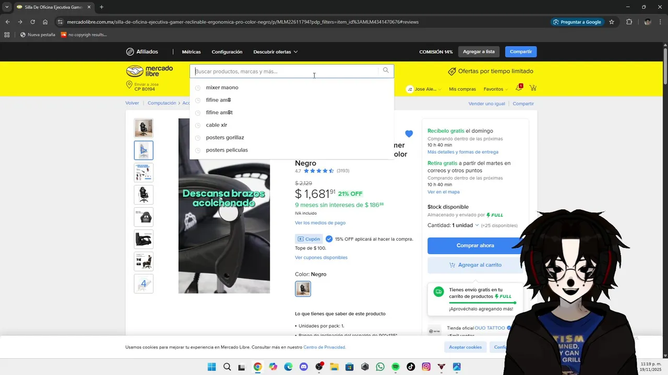The height and width of the screenshot is (375, 668).
Task: Open Mis compras
Action: (462, 89)
